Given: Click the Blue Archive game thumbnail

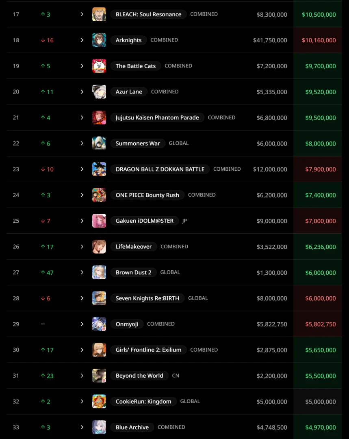Looking at the screenshot, I should point(99,427).
